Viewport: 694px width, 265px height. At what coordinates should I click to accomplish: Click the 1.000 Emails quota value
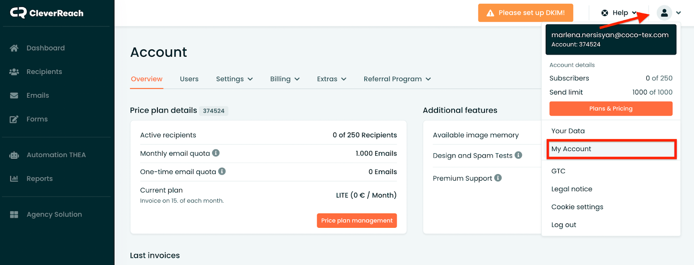pyautogui.click(x=376, y=153)
